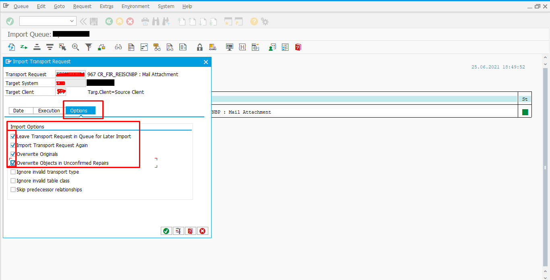Switch to the Execution tab
The image size is (550, 280).
point(49,111)
